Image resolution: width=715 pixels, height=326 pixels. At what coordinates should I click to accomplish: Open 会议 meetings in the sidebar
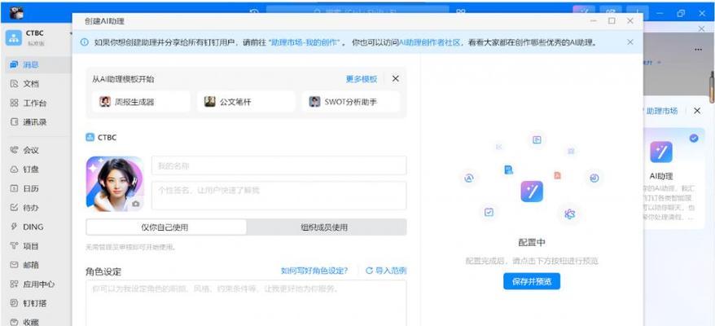tap(24, 150)
